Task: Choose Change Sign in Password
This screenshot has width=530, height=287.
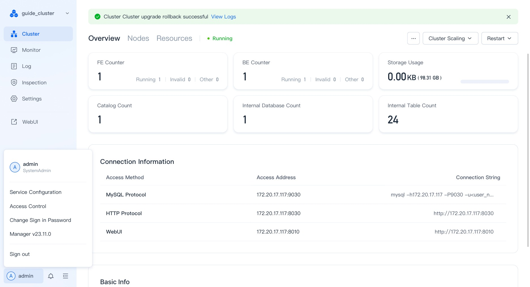Action: click(40, 220)
